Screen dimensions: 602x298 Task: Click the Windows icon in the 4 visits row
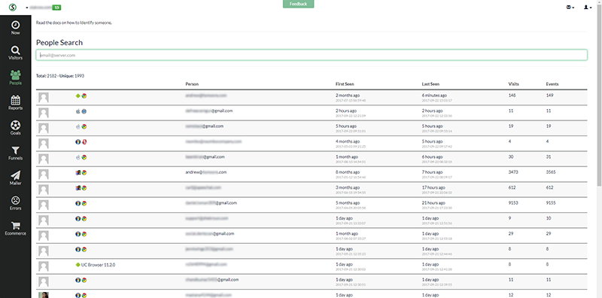click(x=78, y=141)
